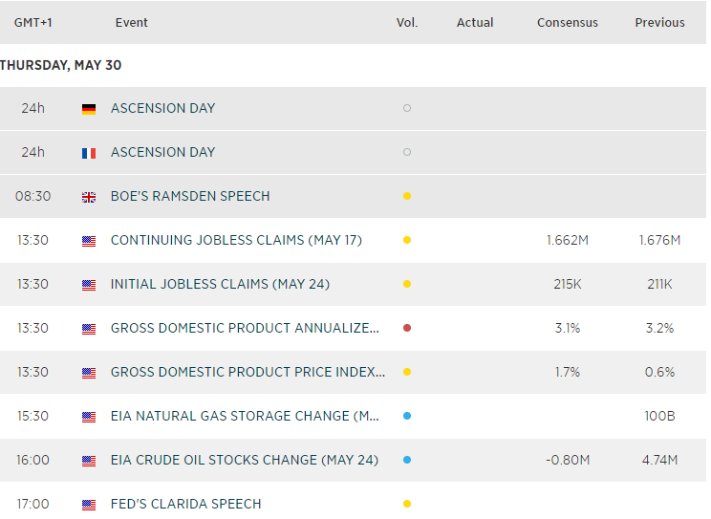The image size is (711, 519).
Task: Click the red volatility dot for Gross Domestic Product Annualized
Action: (407, 329)
